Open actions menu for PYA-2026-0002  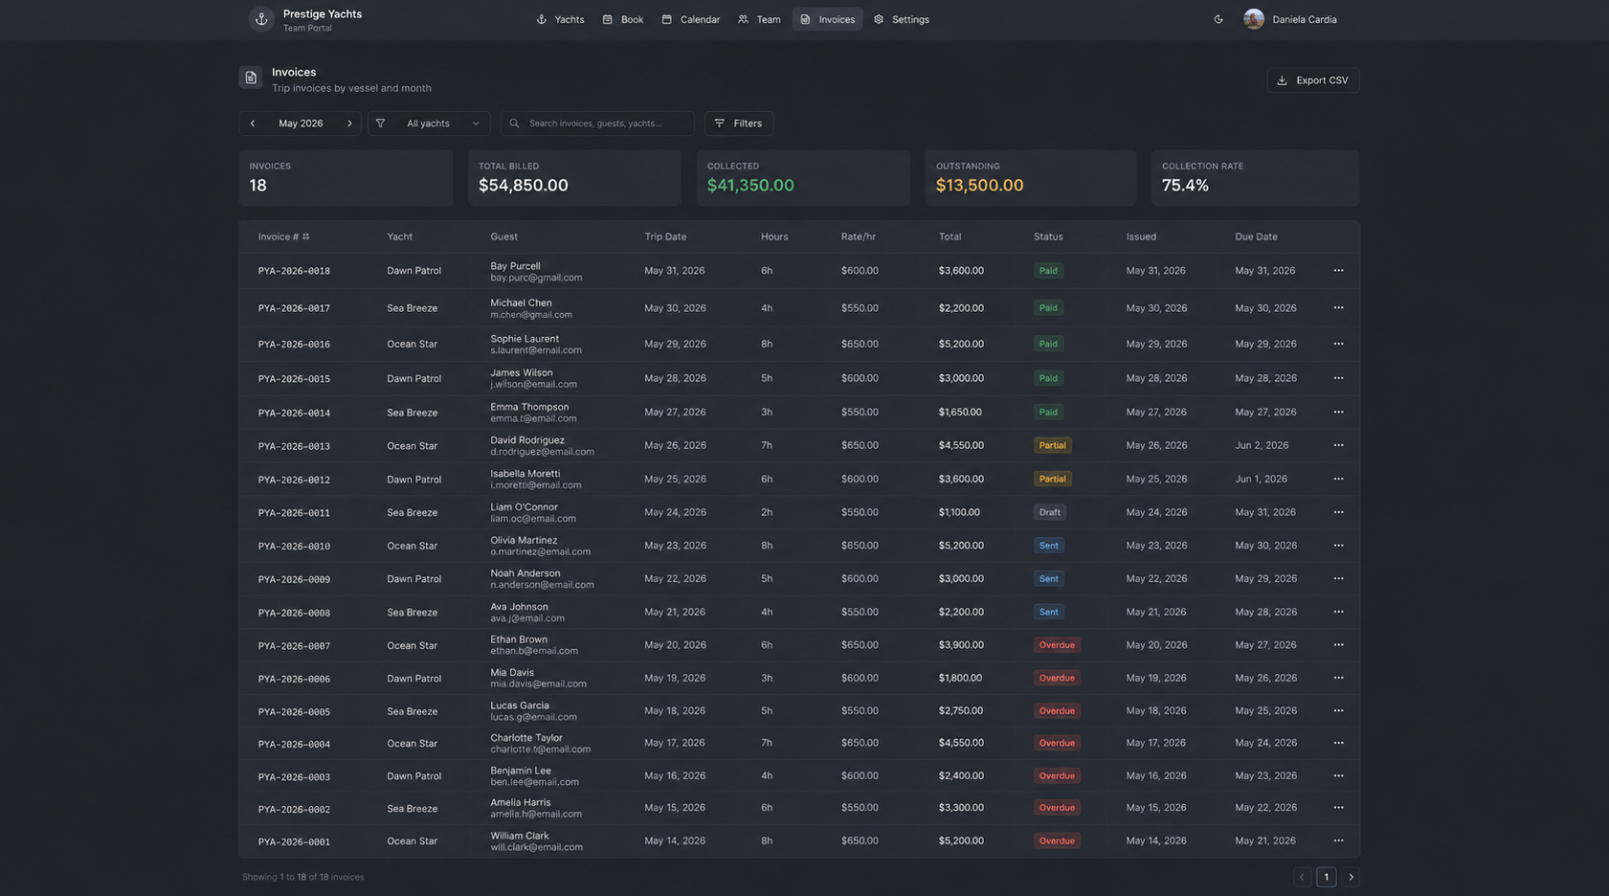1338,808
